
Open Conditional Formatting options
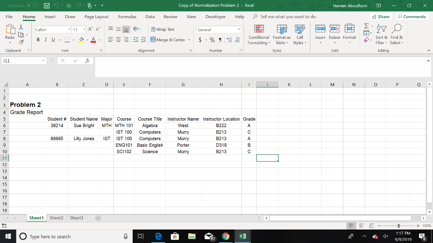pyautogui.click(x=259, y=36)
